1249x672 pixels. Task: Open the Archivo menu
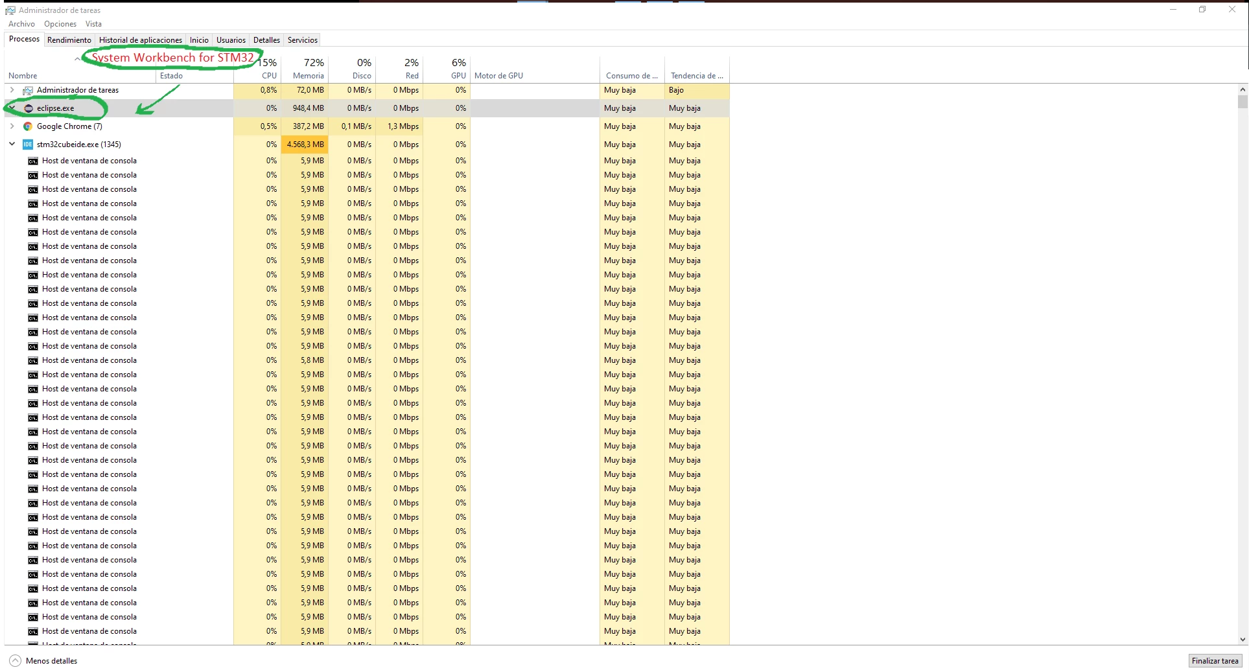(x=21, y=24)
